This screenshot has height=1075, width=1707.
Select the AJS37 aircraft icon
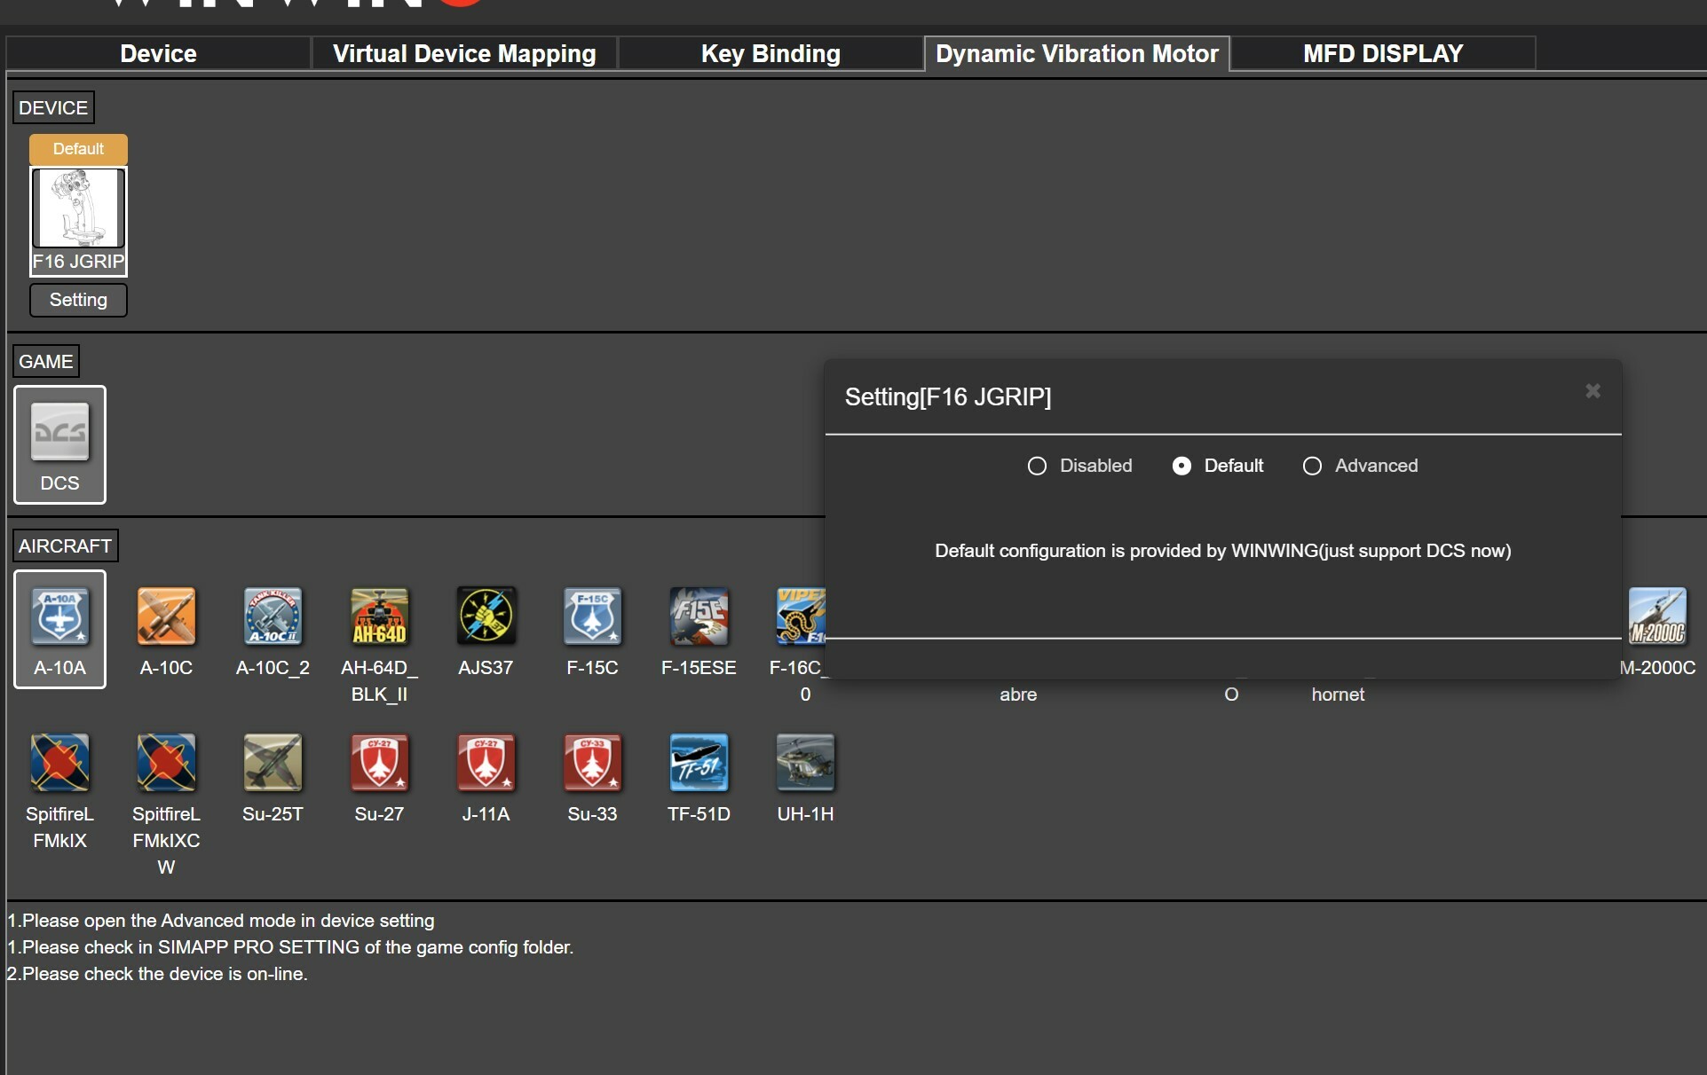[x=486, y=616]
